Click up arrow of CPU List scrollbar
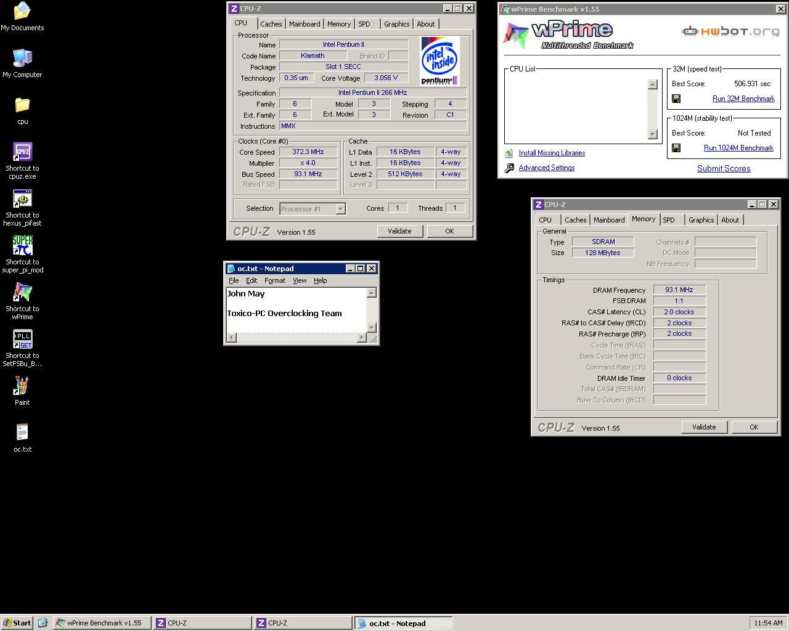 653,84
